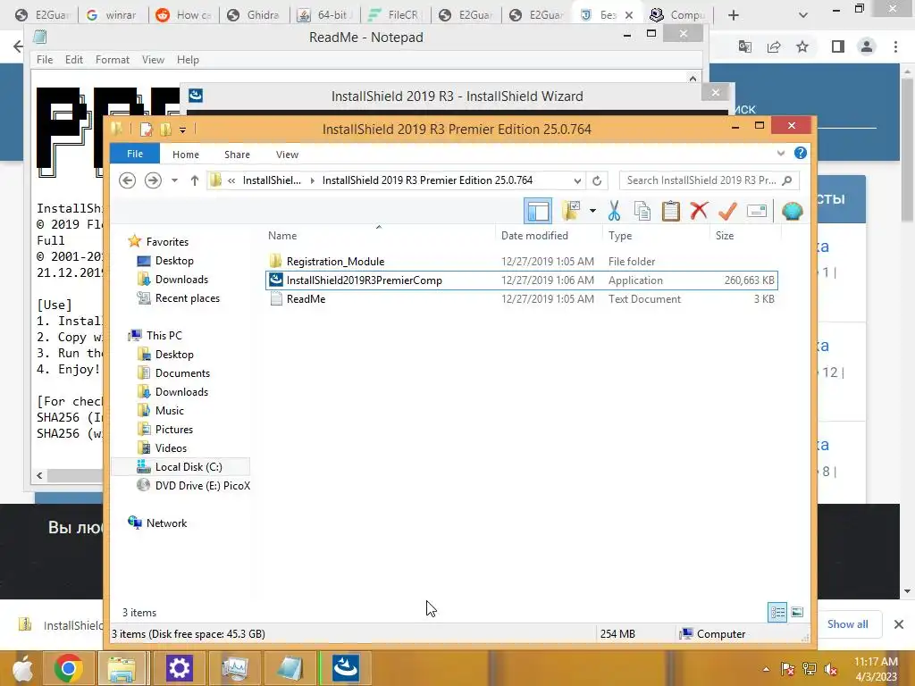The width and height of the screenshot is (915, 686).
Task: Open the Share ribbon tab
Action: coord(237,155)
